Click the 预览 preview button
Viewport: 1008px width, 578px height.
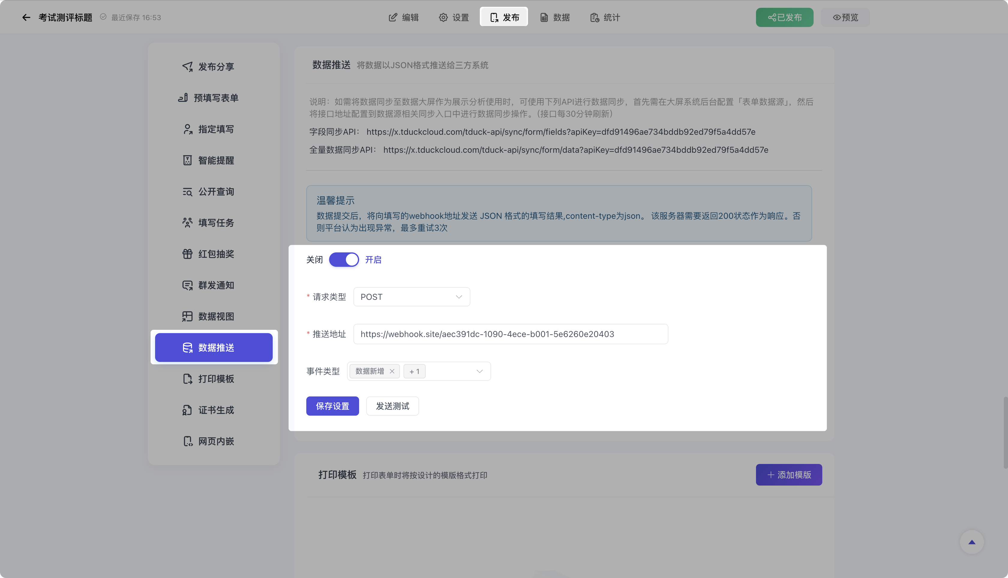coord(845,17)
